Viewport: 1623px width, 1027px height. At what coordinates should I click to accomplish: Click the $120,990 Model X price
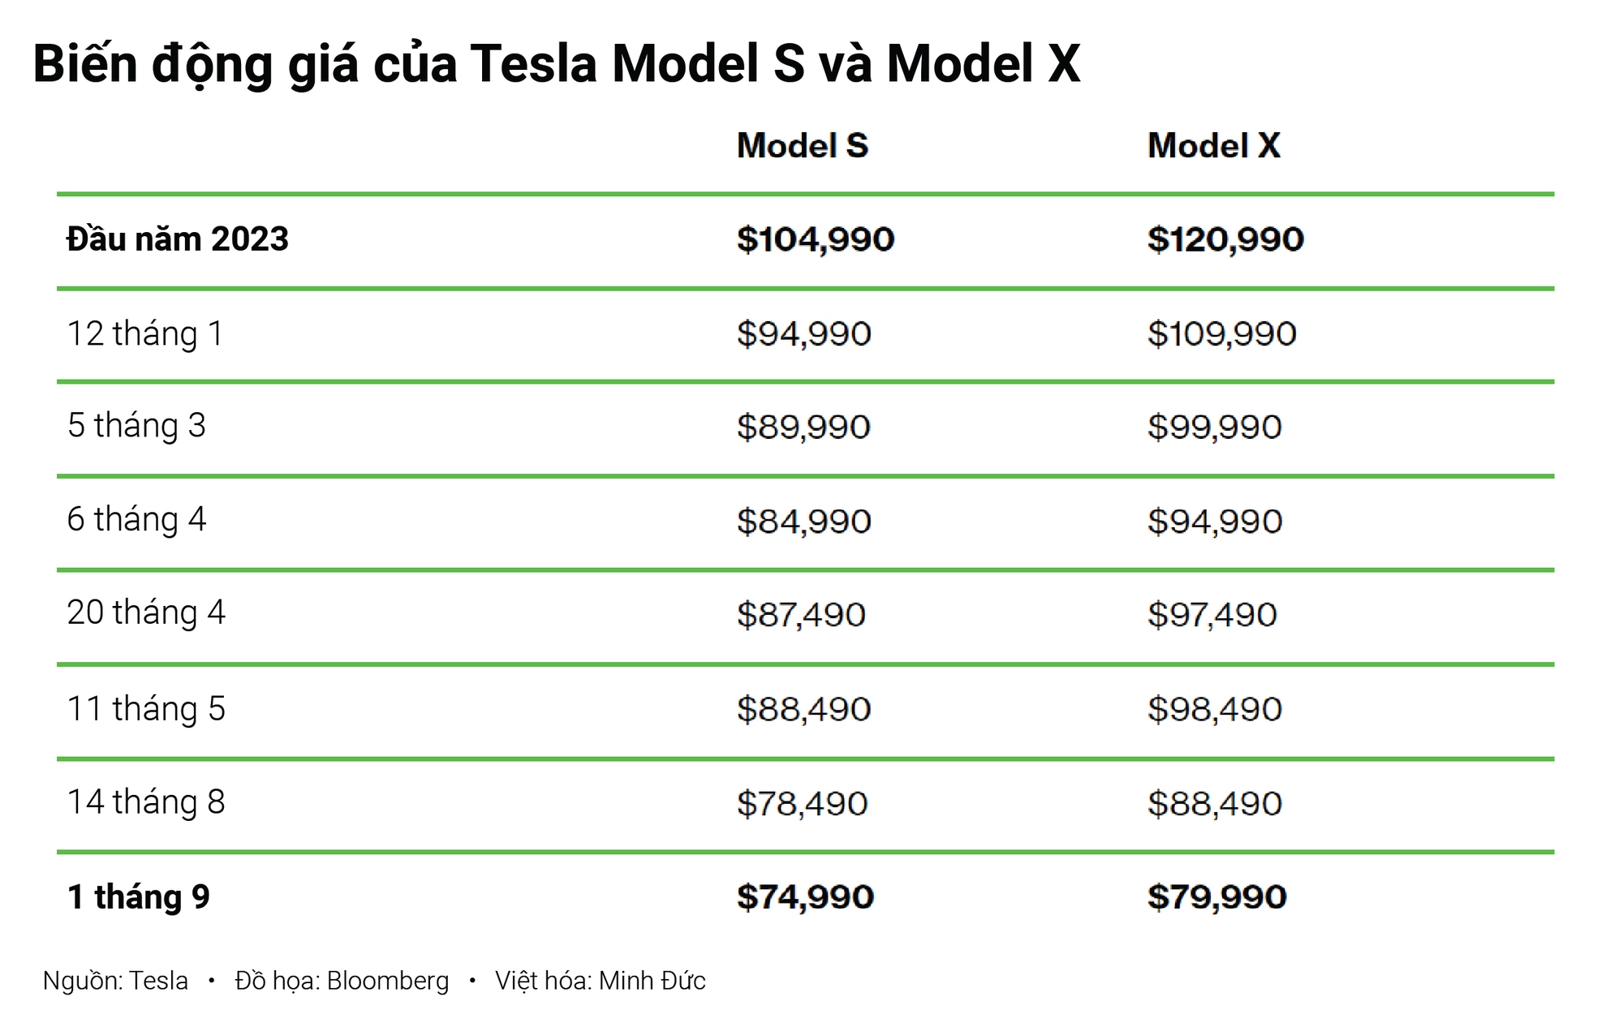point(1225,239)
